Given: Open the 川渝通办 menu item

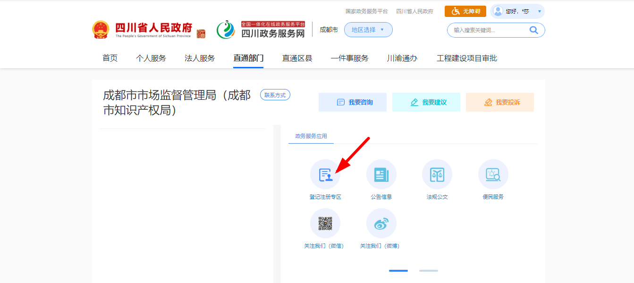Looking at the screenshot, I should [402, 58].
